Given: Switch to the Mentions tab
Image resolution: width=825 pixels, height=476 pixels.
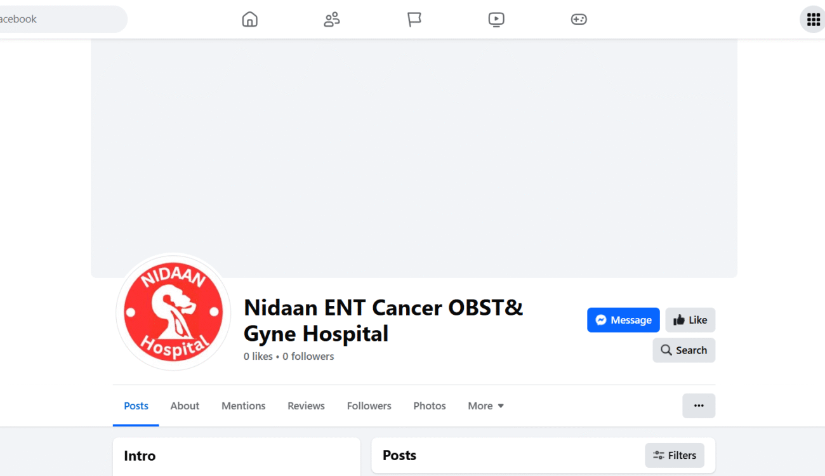Looking at the screenshot, I should tap(244, 406).
